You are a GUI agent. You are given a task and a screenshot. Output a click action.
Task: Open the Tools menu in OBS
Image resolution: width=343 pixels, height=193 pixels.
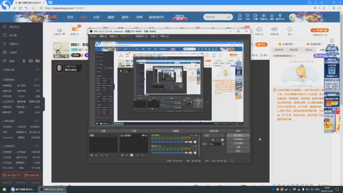point(154,36)
